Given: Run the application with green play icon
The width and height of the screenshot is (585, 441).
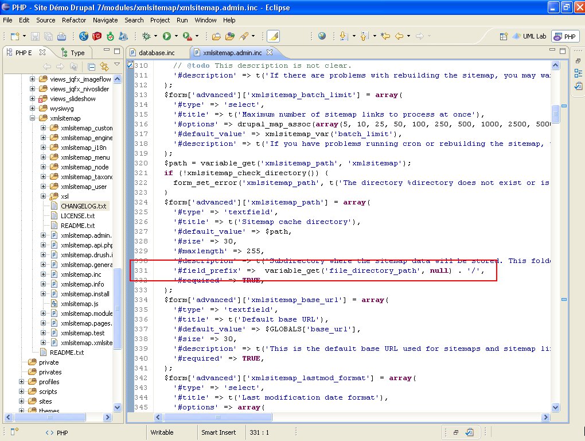Looking at the screenshot, I should point(167,36).
